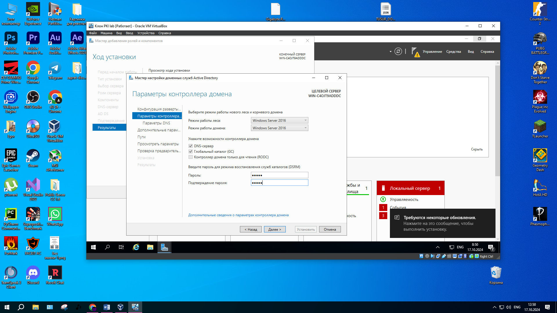Open the Корзина recycle bin
The height and width of the screenshot is (313, 557).
pyautogui.click(x=496, y=275)
